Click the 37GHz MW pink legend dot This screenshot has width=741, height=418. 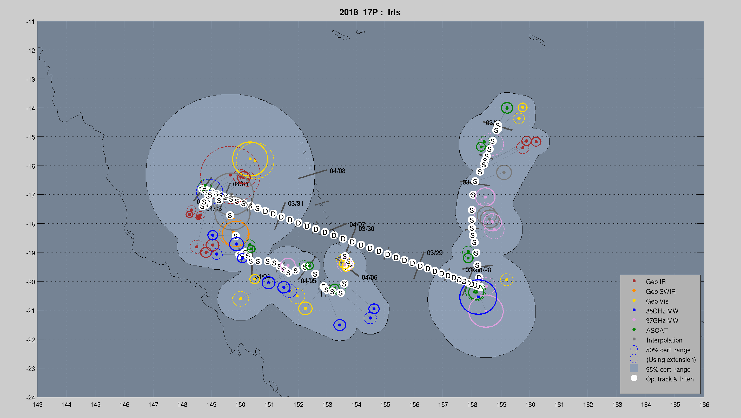coord(634,320)
